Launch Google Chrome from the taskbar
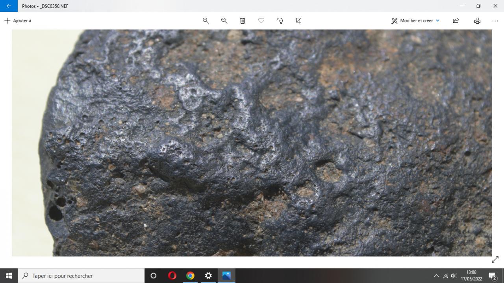The height and width of the screenshot is (283, 504). tap(190, 276)
